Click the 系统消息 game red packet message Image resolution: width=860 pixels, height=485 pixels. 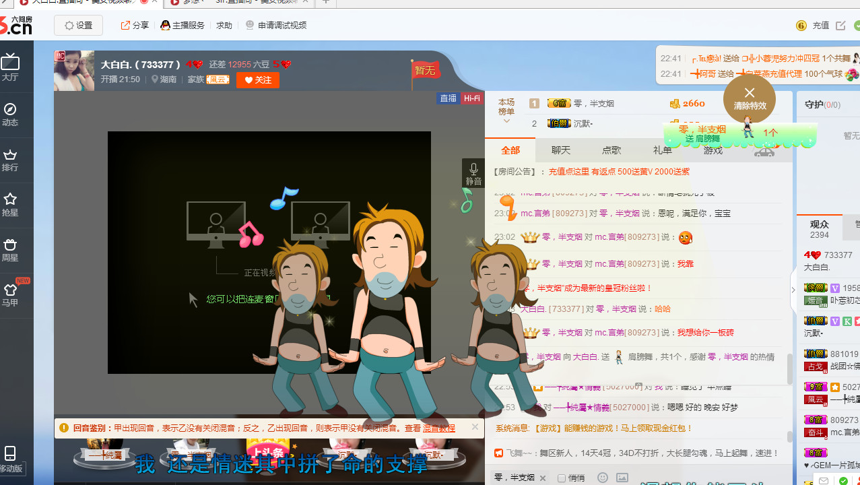click(x=594, y=428)
